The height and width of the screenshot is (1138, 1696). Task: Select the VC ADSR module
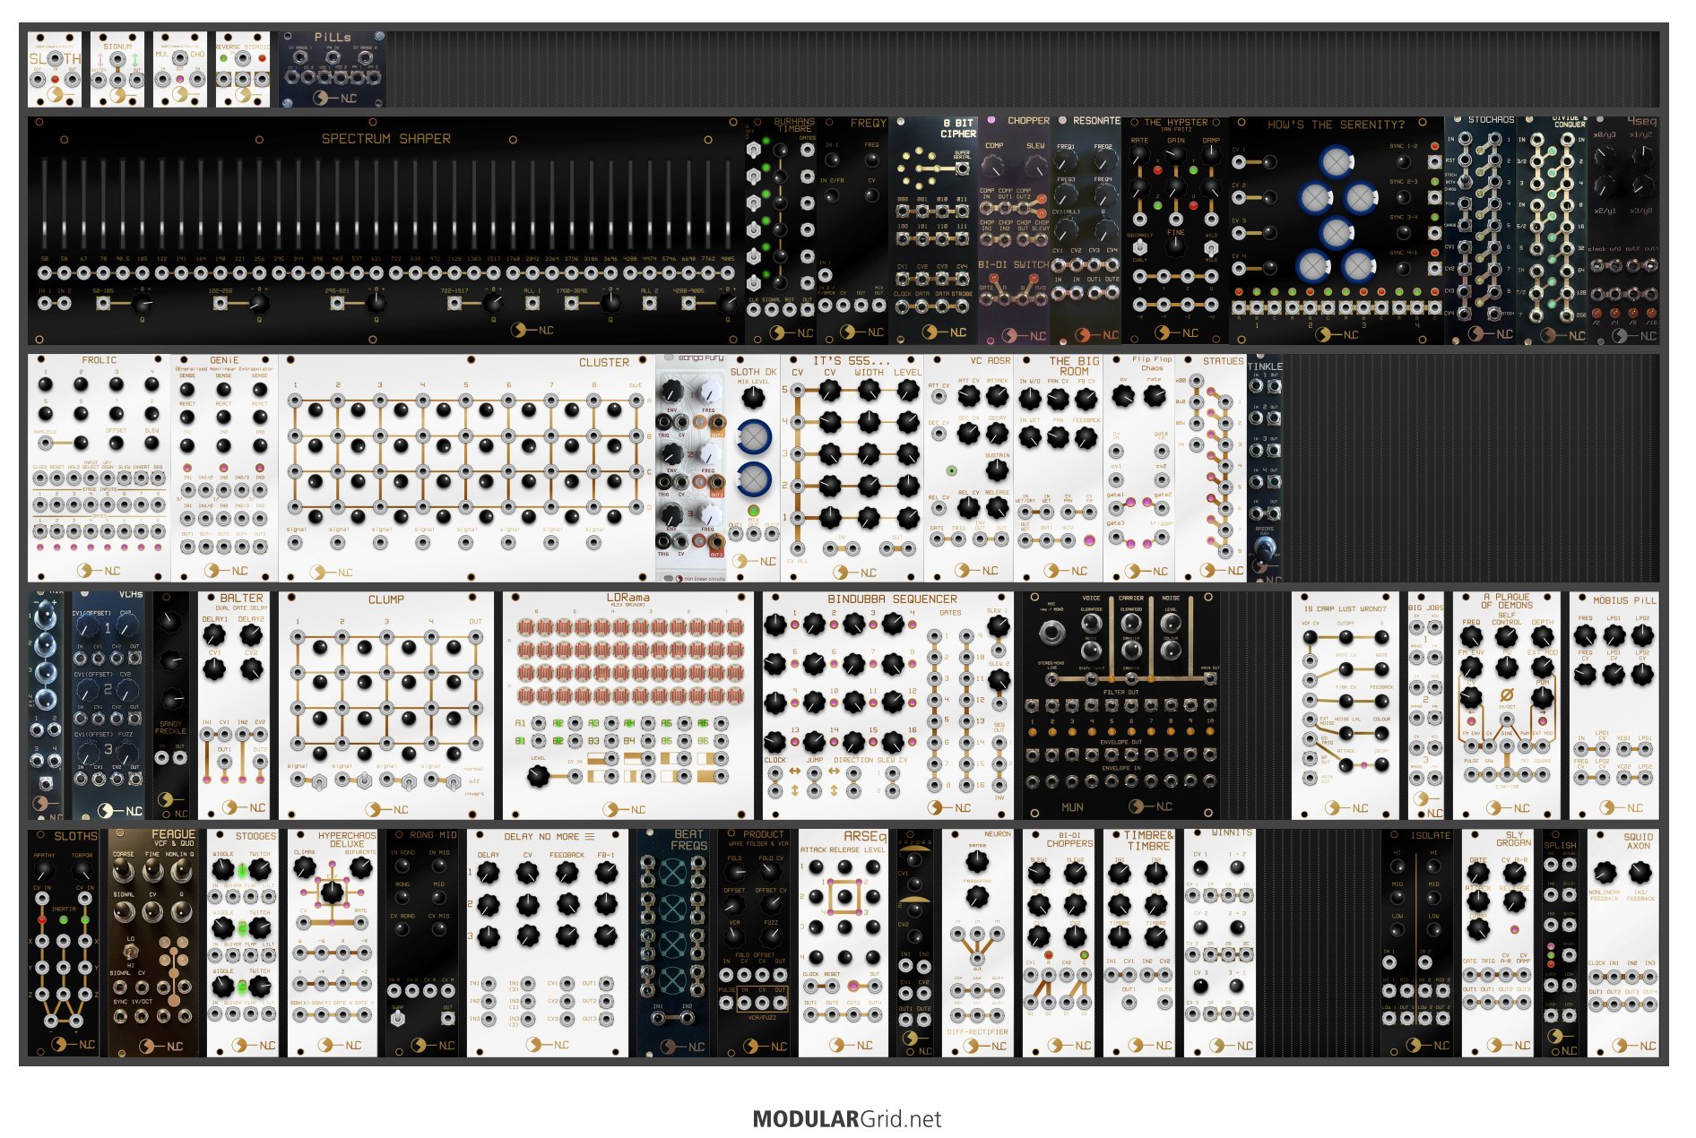tap(969, 468)
